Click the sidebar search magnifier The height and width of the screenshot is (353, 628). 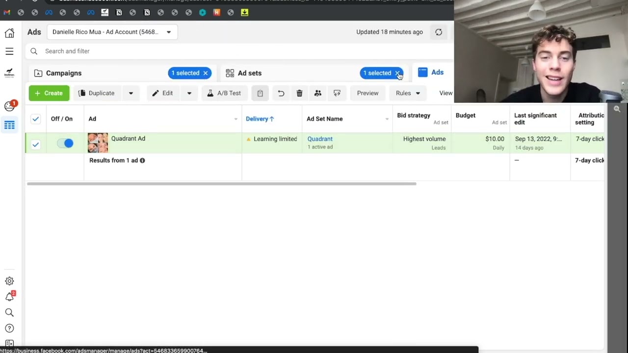(9, 312)
